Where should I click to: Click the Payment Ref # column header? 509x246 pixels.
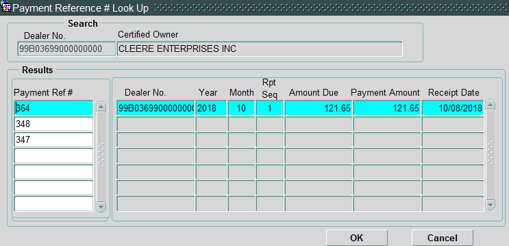pos(43,92)
